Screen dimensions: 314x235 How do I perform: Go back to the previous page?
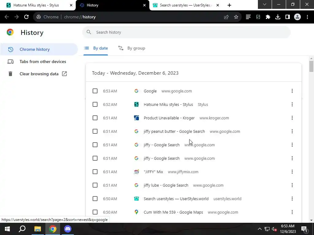7,17
